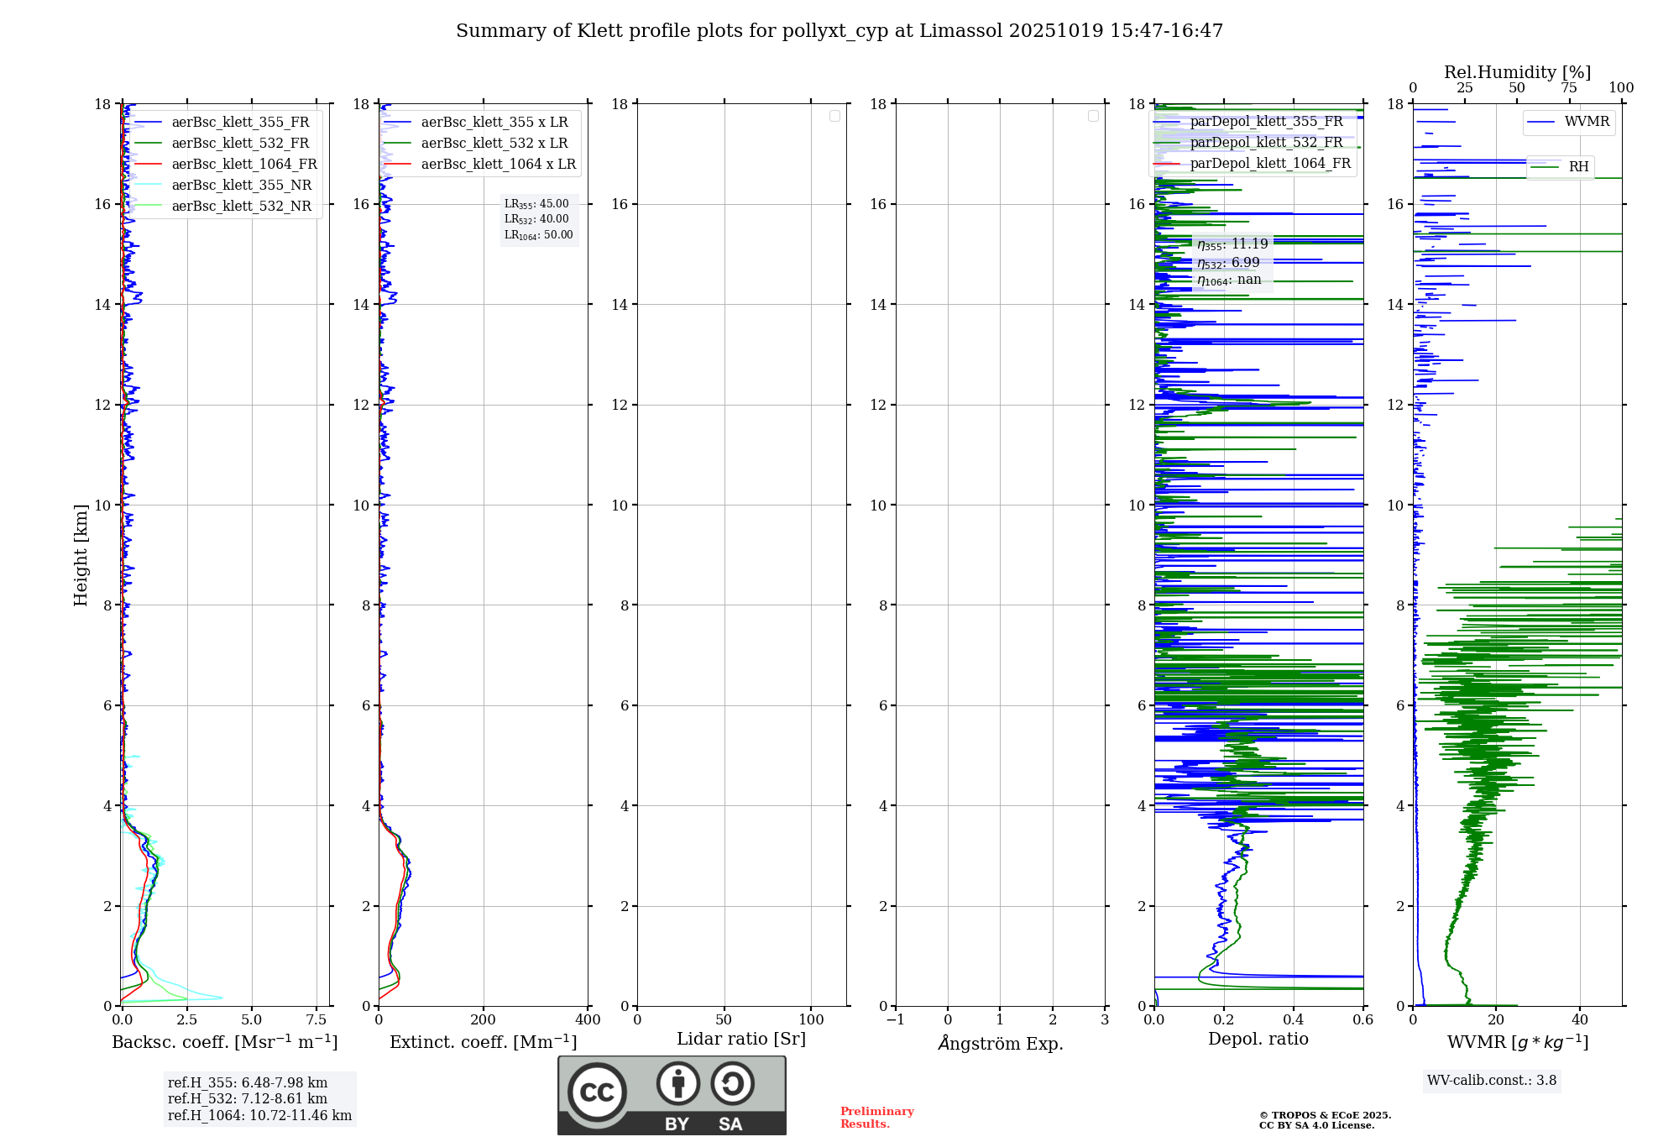The height and width of the screenshot is (1142, 1679).
Task: Click the red aerBsc_klett_1064_FR legend entry
Action: 243,164
